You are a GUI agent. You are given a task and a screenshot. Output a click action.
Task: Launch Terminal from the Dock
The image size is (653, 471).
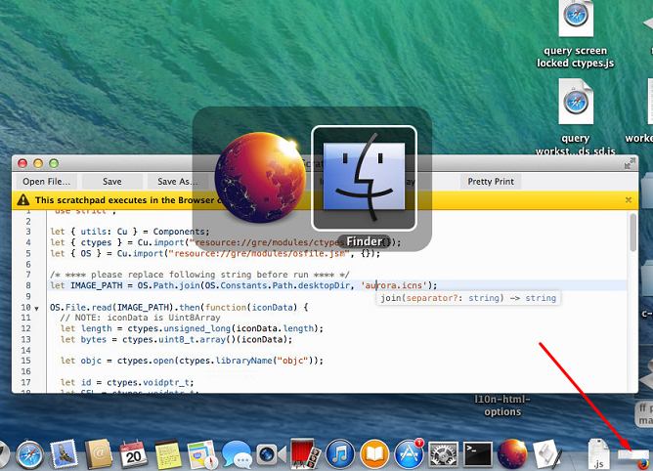(478, 454)
